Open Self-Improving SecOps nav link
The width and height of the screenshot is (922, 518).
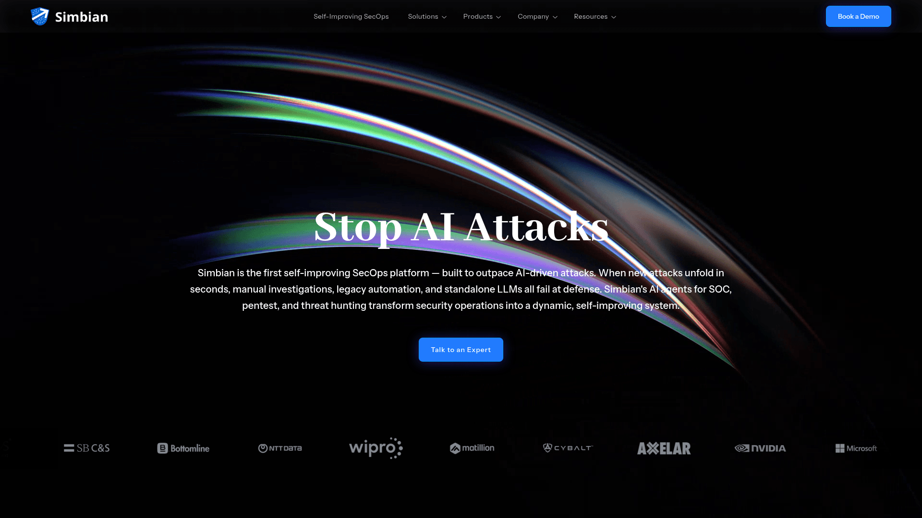(x=351, y=16)
